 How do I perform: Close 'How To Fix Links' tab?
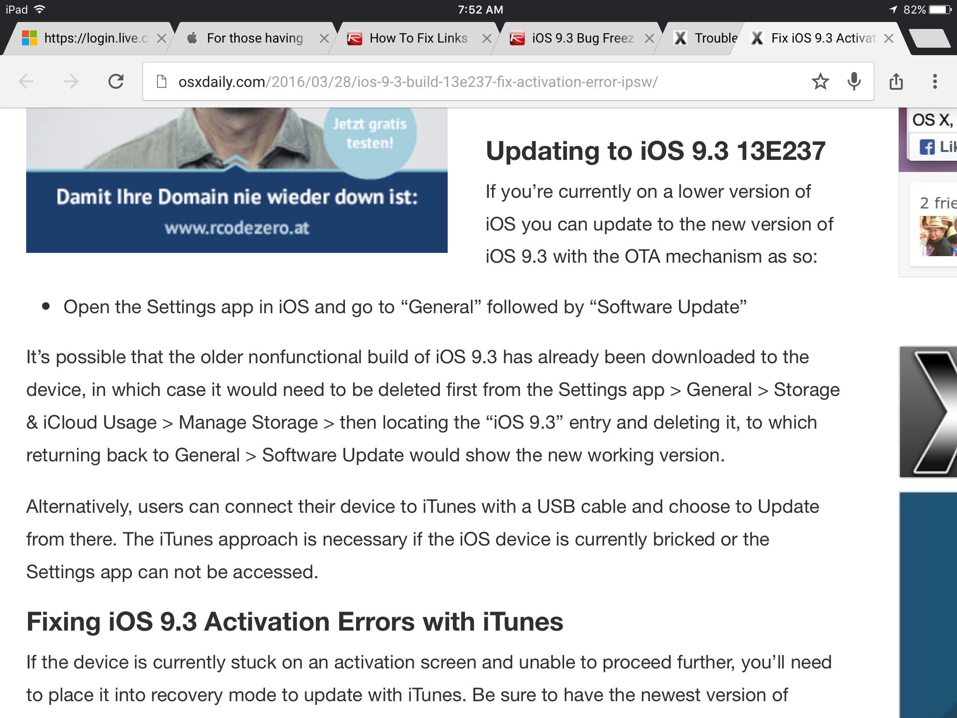tap(486, 38)
